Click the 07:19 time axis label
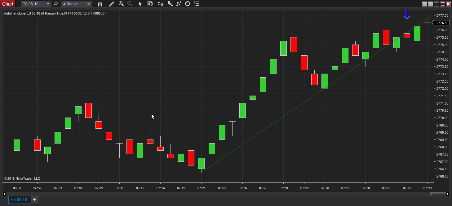The width and height of the screenshot is (452, 206). [x=181, y=188]
